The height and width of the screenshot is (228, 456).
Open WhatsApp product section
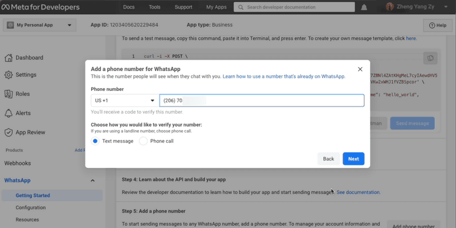point(18,180)
